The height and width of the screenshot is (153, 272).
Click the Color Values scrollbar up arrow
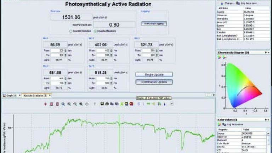coord(268,134)
